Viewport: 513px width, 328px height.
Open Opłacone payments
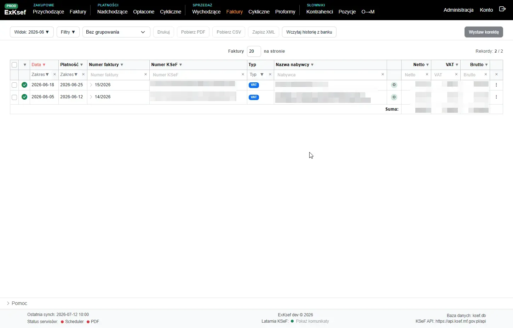[x=144, y=12]
